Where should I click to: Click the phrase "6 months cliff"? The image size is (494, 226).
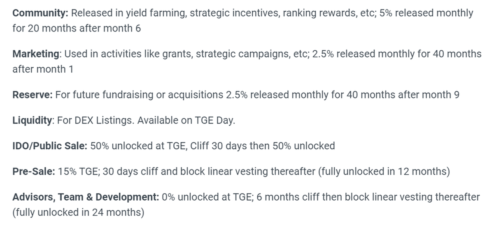(287, 197)
